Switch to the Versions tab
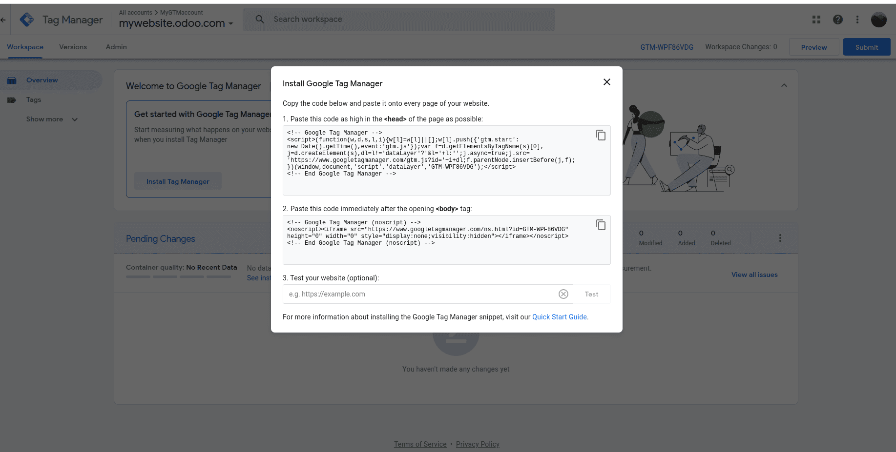 coord(73,47)
